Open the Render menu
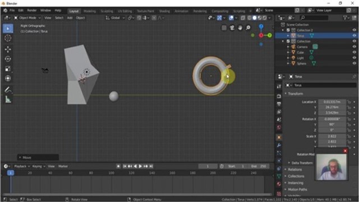Viewport: 359px width, 202px height. tap(32, 11)
